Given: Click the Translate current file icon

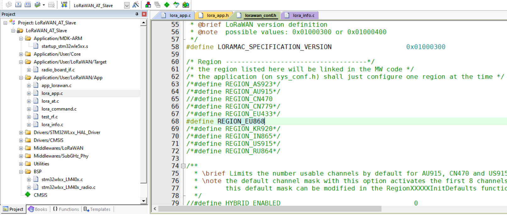Looking at the screenshot, I should tap(9, 5).
